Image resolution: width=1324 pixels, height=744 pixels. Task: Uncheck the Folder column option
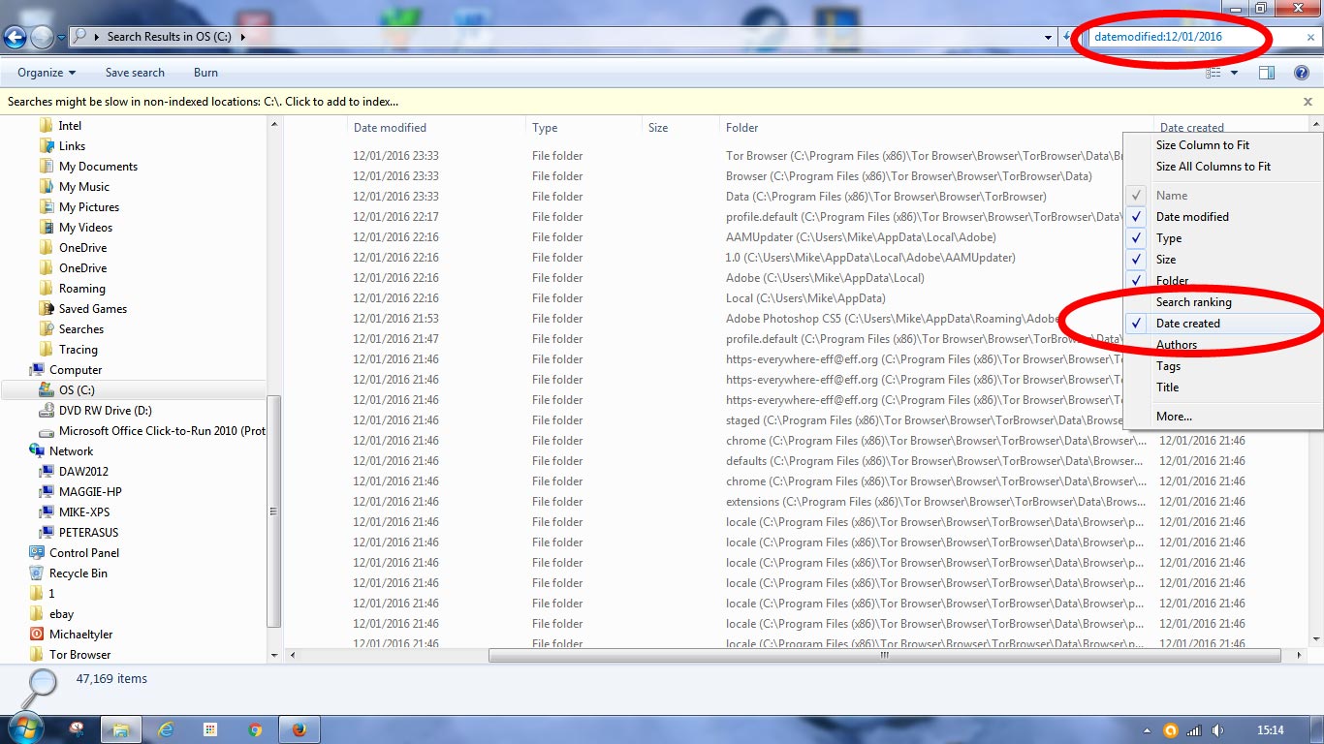pos(1223,281)
